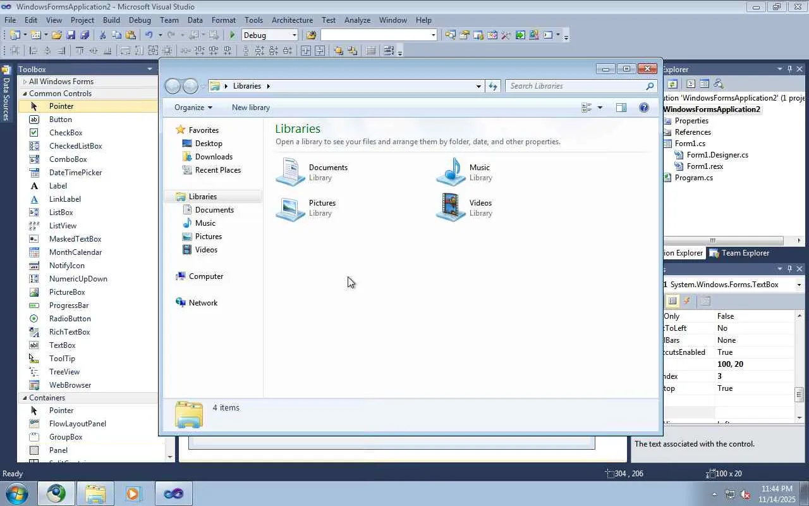Click the Paste toolbar icon
809x506 pixels.
pos(131,35)
